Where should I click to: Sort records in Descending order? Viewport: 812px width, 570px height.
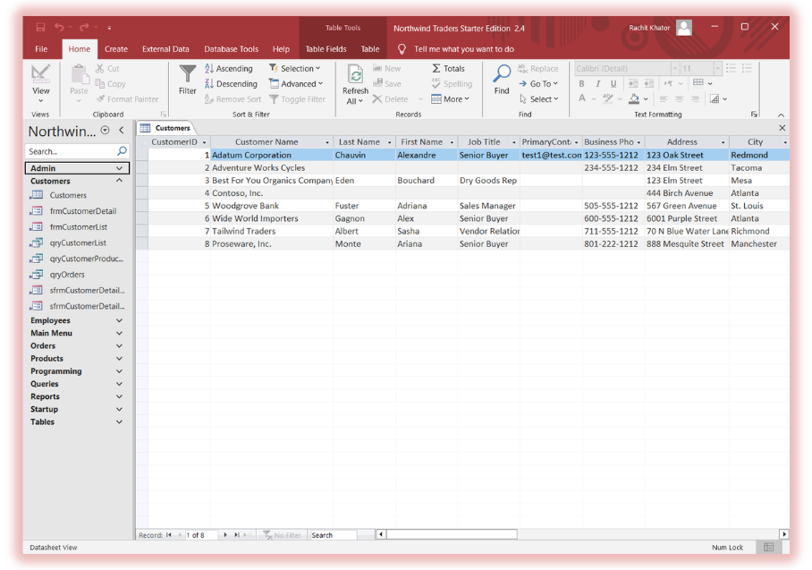click(x=231, y=84)
